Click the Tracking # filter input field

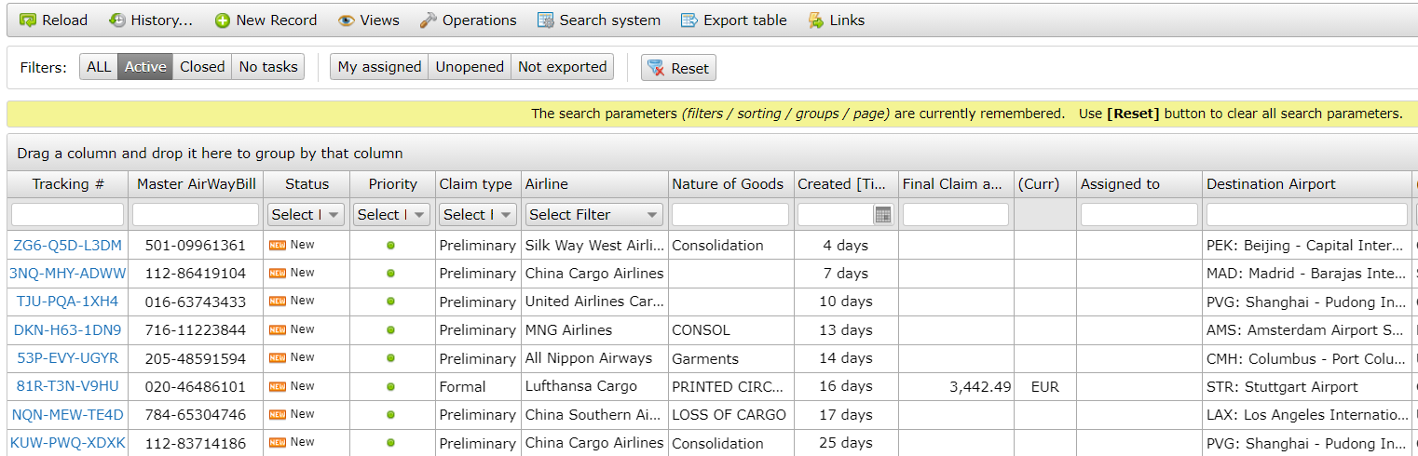67,215
